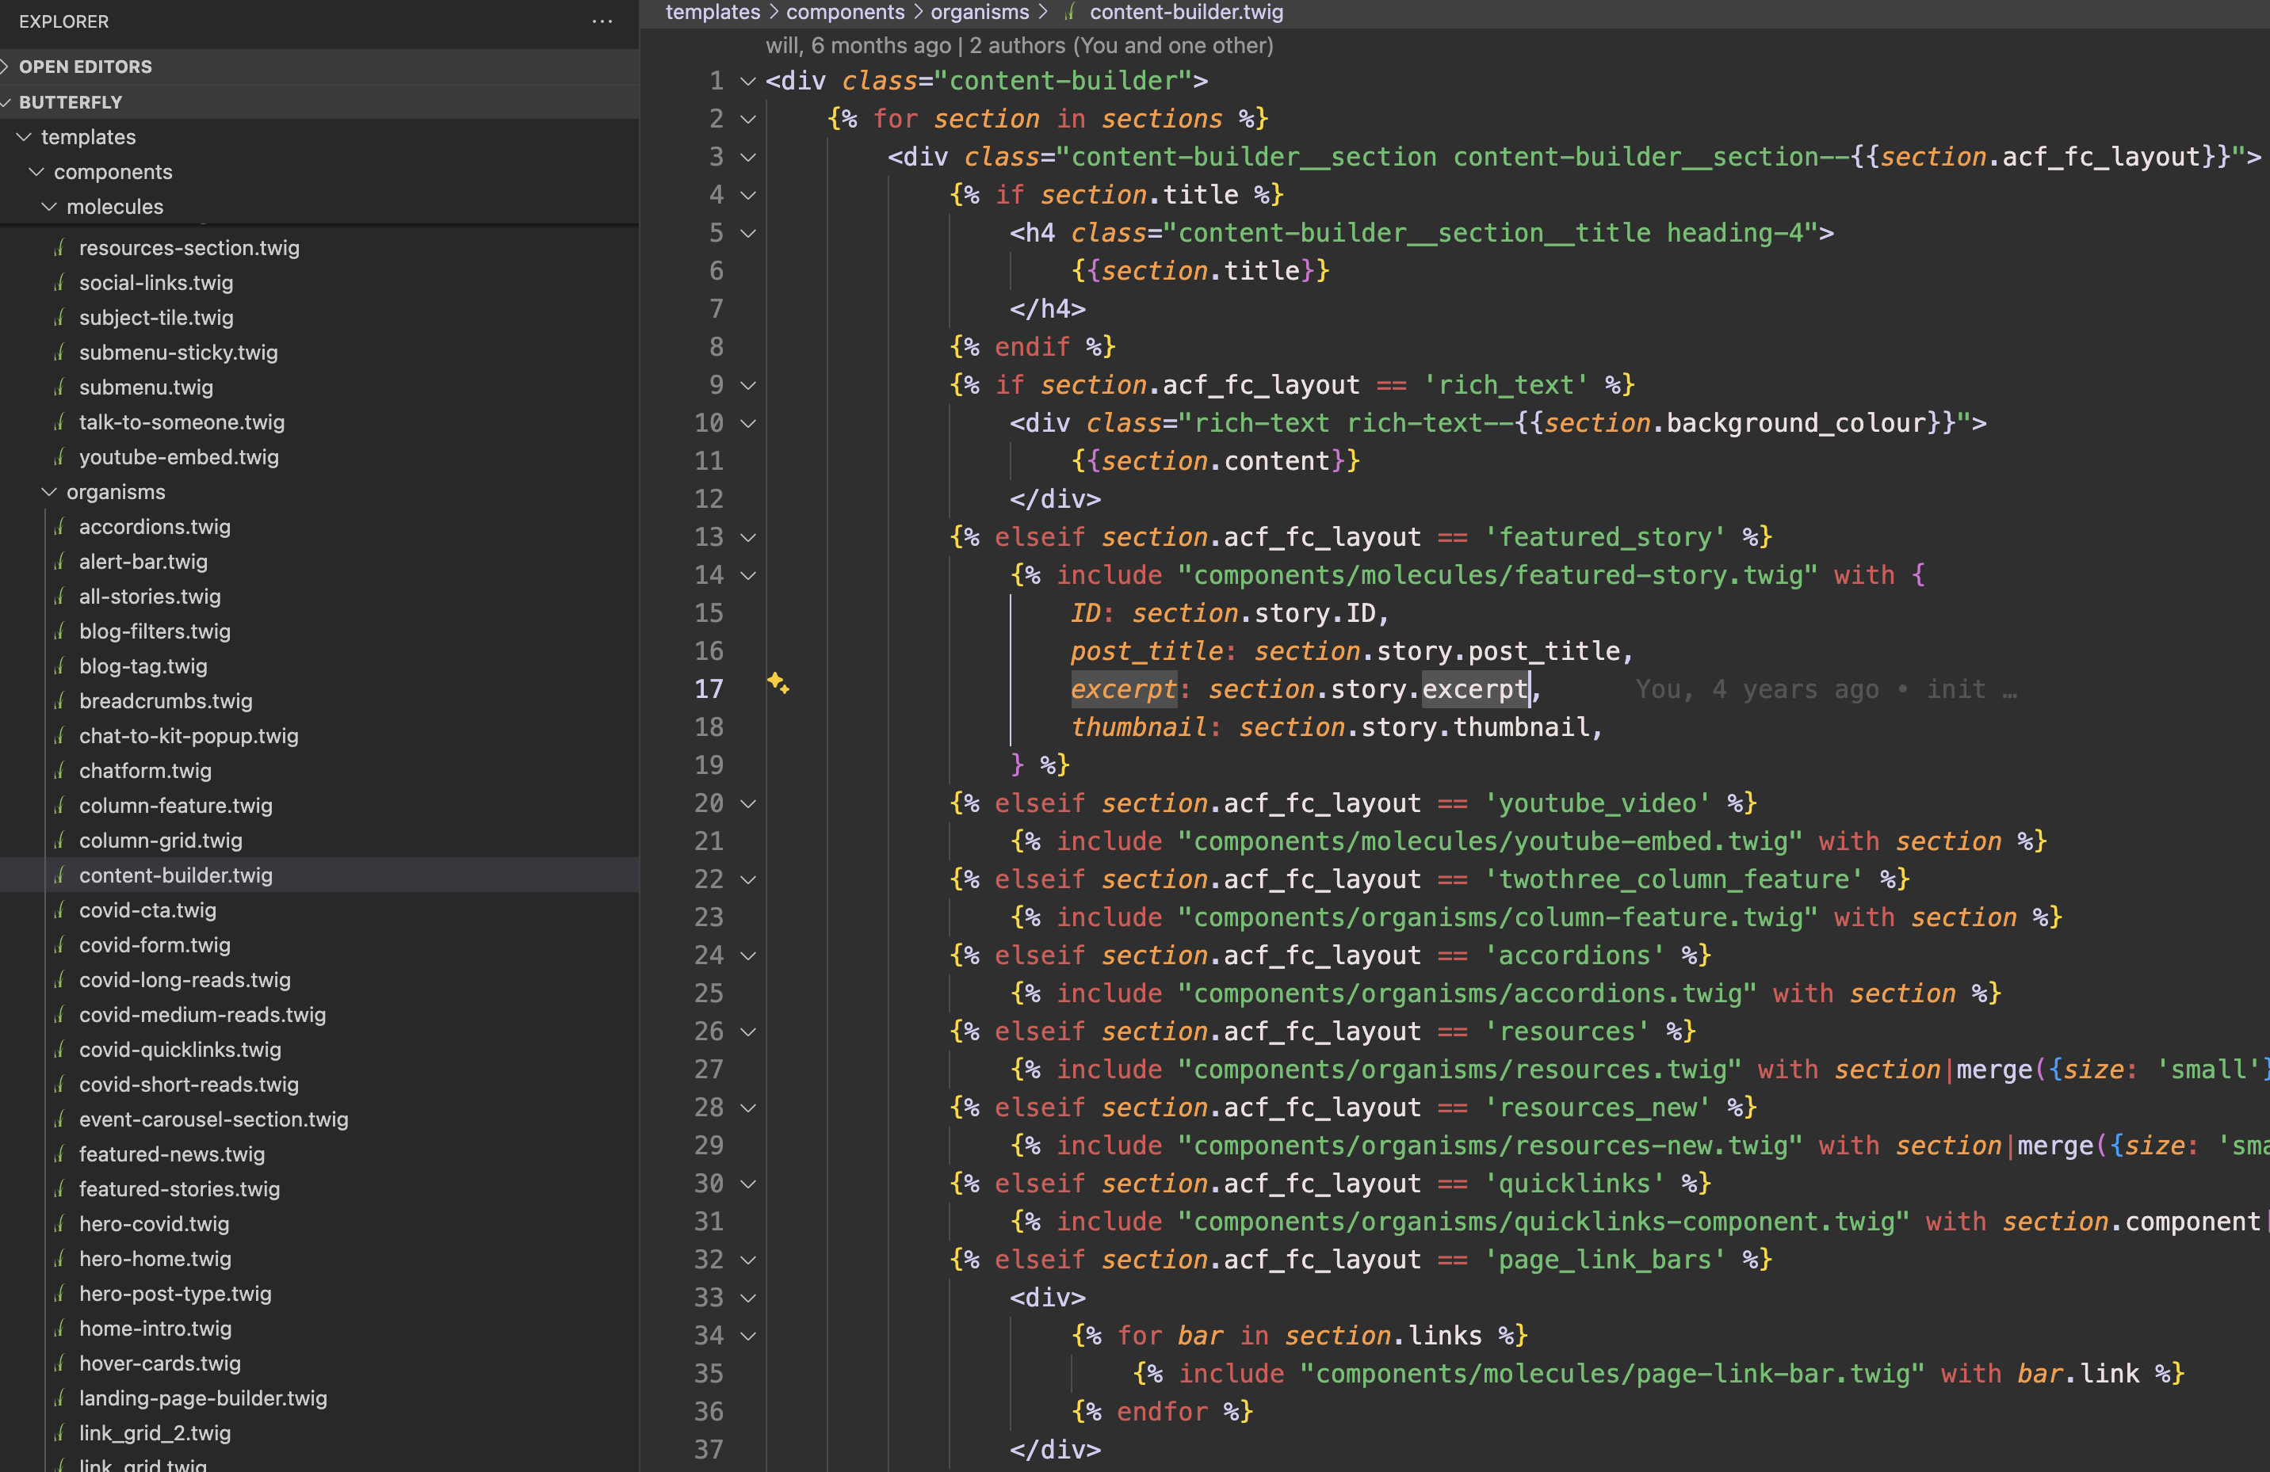Collapse the templates folder

(23, 136)
